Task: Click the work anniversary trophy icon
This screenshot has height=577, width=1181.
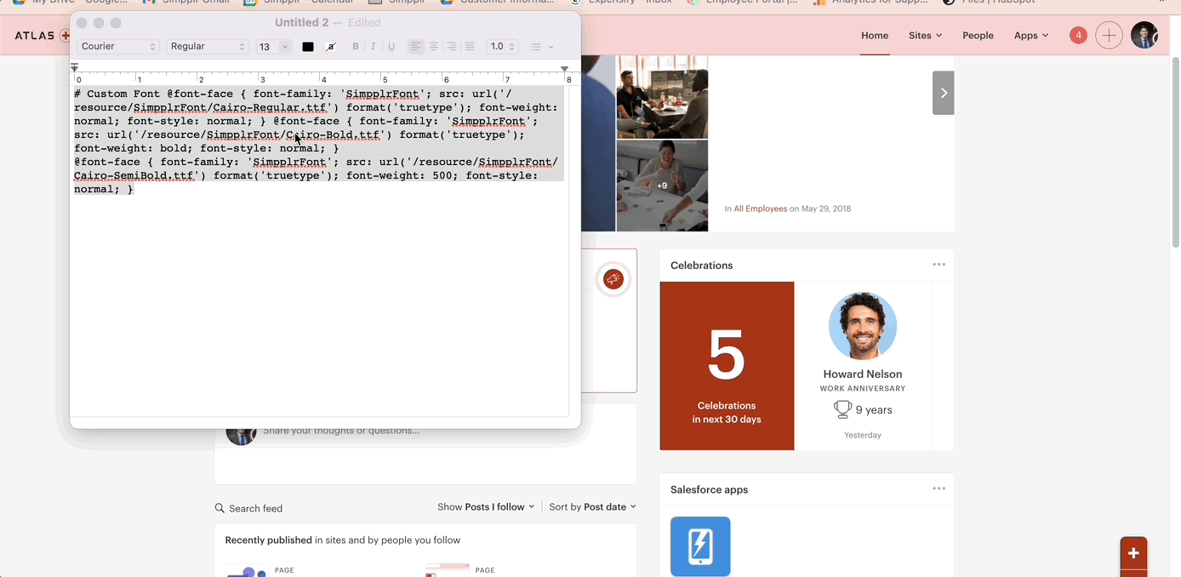Action: [x=842, y=409]
